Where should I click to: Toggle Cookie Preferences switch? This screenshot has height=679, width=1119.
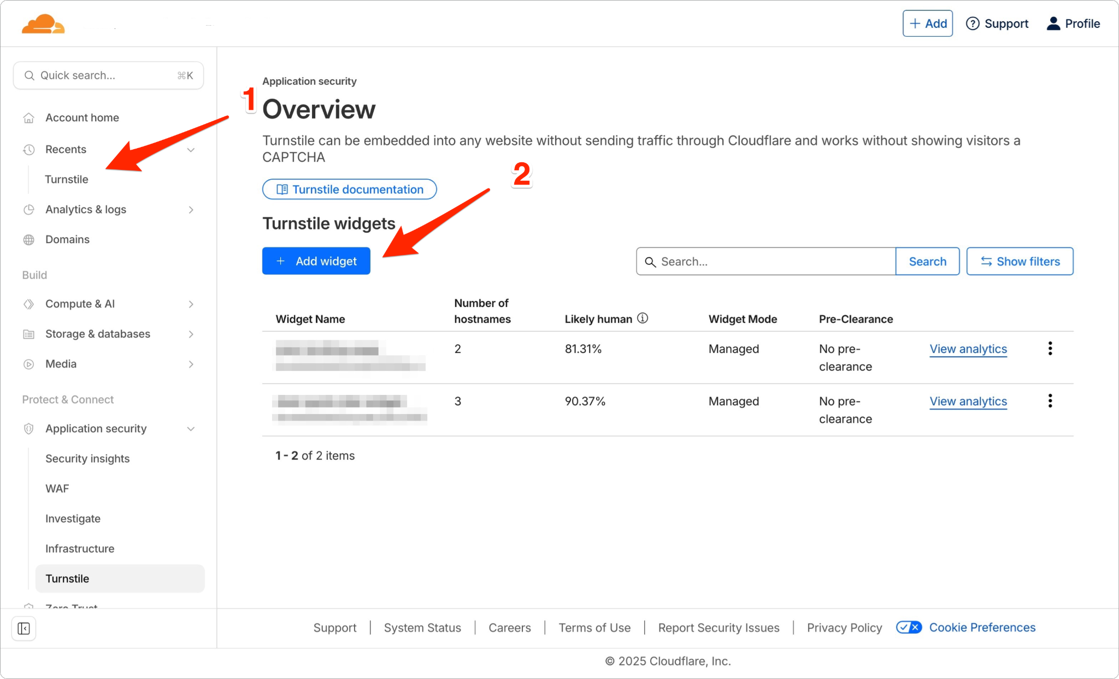908,628
